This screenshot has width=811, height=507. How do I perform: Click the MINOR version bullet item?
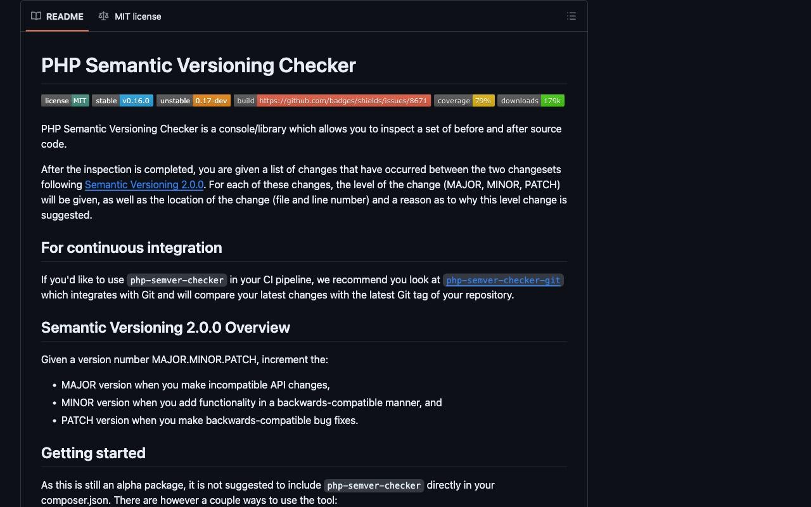(252, 402)
